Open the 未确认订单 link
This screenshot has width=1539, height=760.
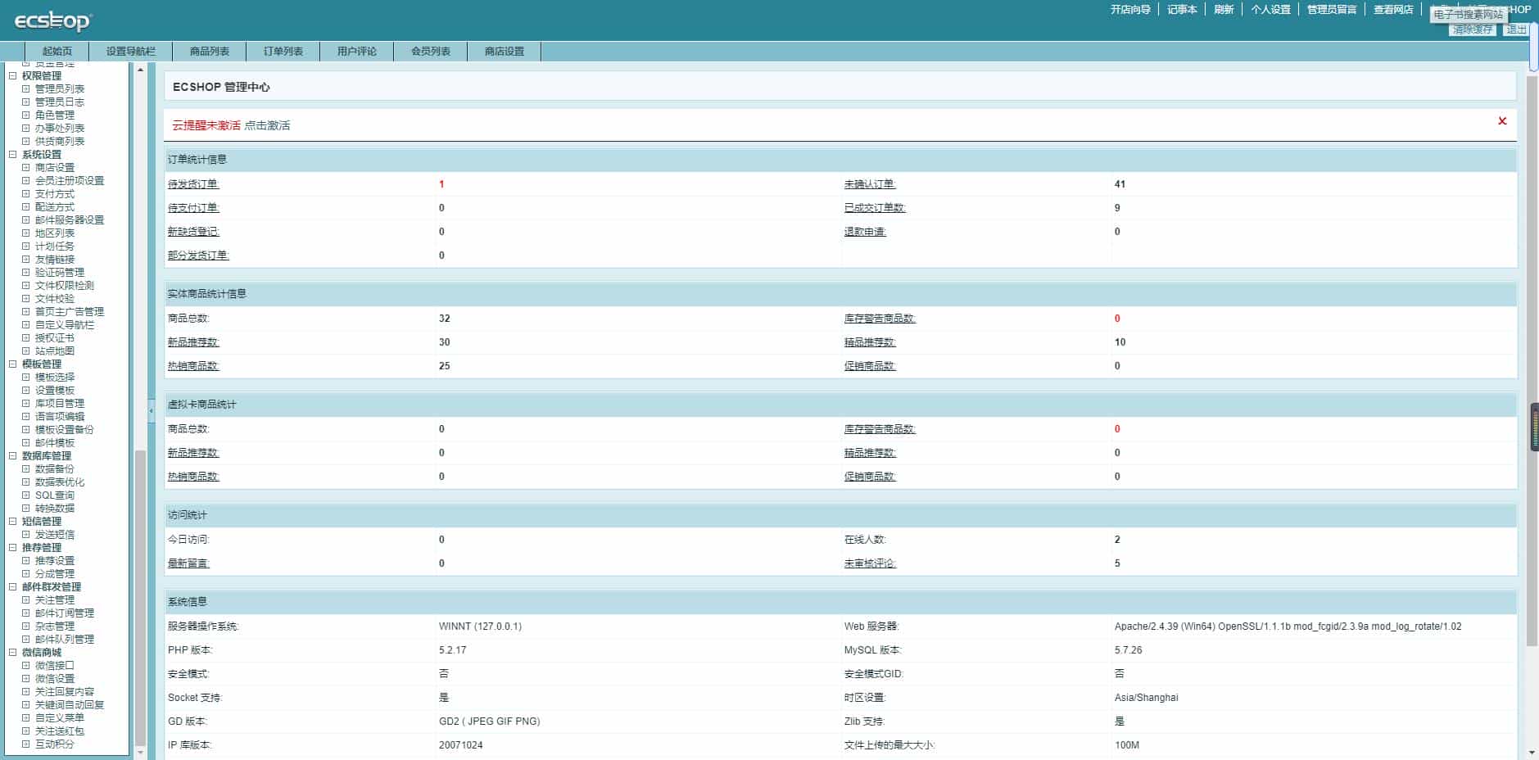870,184
